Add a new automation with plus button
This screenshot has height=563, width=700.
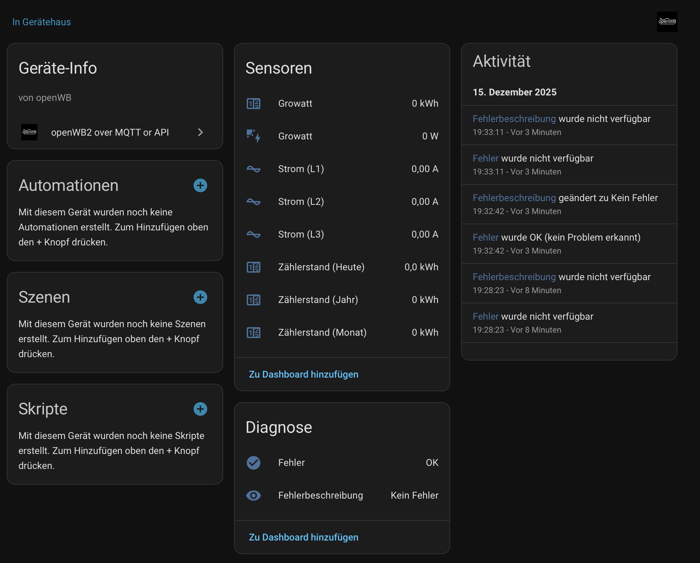tap(200, 185)
